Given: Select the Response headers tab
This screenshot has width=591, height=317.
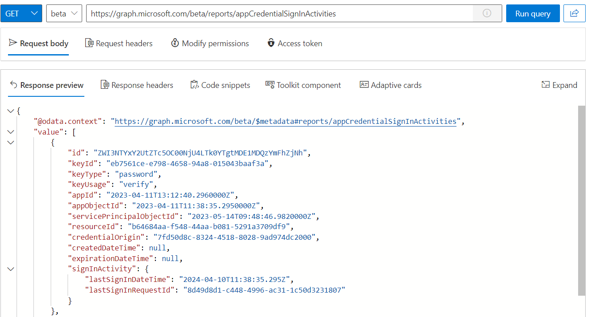Looking at the screenshot, I should coord(137,85).
